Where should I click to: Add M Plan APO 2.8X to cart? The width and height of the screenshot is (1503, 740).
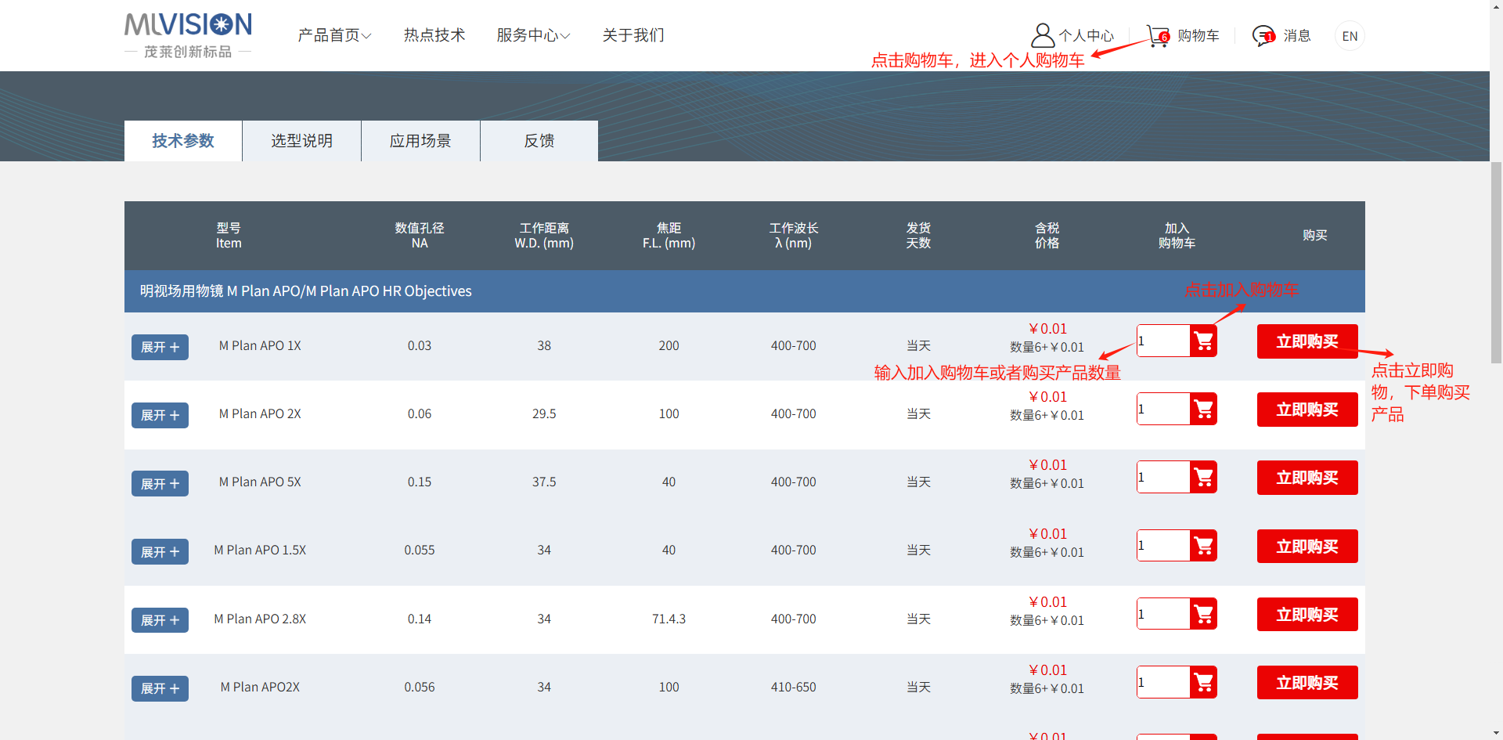pos(1203,613)
